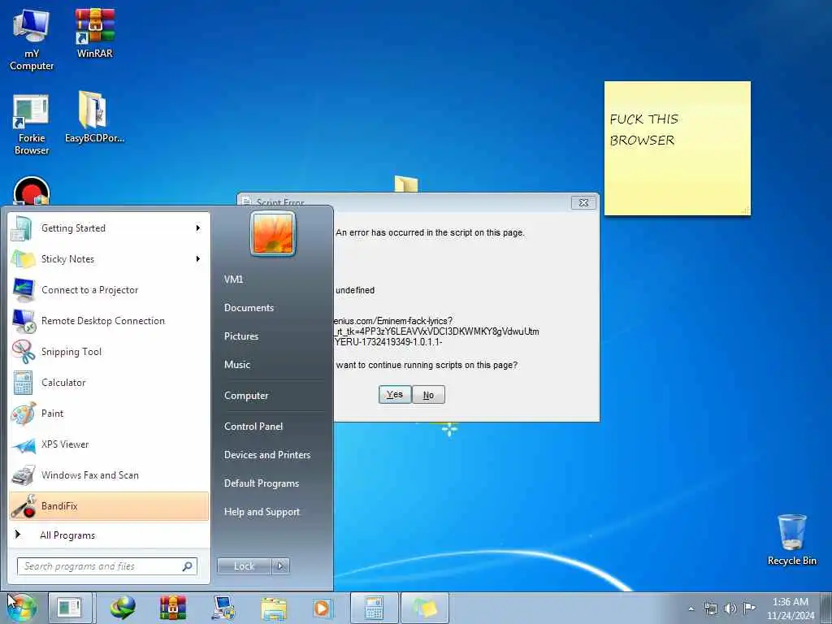The height and width of the screenshot is (624, 832).
Task: Click the red recorder desktop icon
Action: point(32,191)
